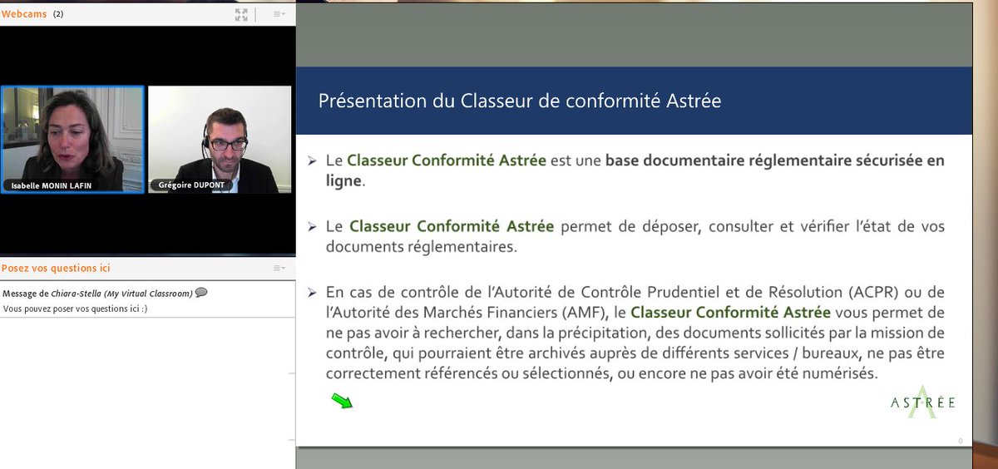
Task: Click the 'Message de Chiara-Stella (My Virtual Classroom)' line
Action: (x=98, y=294)
